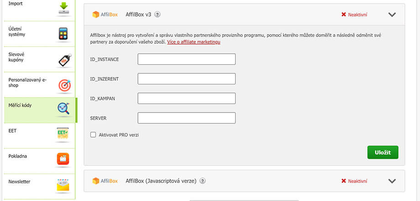
Task: Click red X status icon for AffilBox v3
Action: tap(344, 15)
